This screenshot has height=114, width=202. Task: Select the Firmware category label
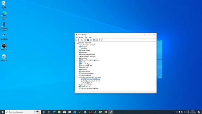click(x=84, y=53)
